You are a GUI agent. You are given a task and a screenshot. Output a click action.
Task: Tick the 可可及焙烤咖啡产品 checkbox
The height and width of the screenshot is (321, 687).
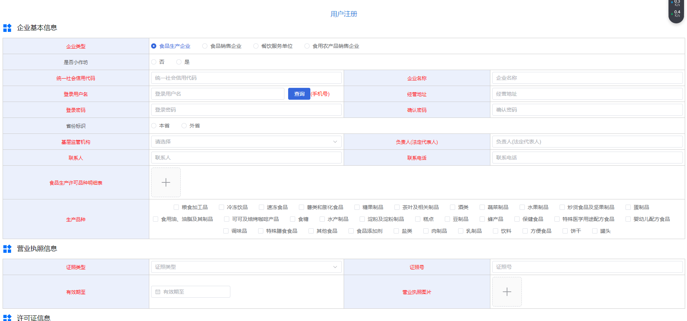[x=227, y=219]
